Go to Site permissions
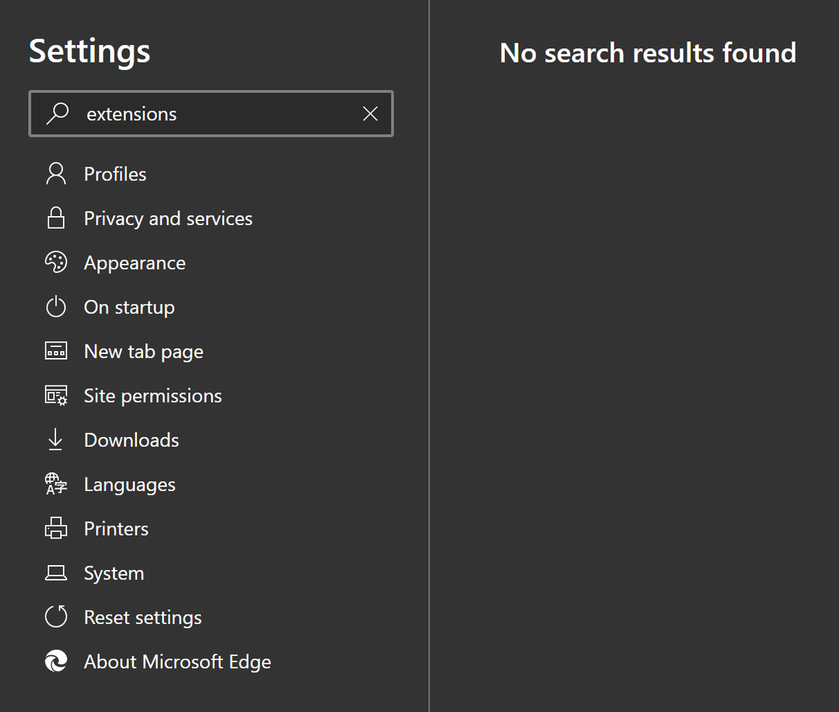 click(152, 396)
